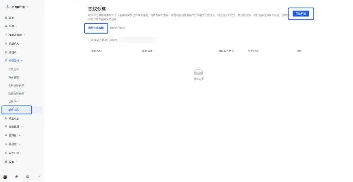Click the user pool logo icon
353x182 pixels.
coord(8,7)
